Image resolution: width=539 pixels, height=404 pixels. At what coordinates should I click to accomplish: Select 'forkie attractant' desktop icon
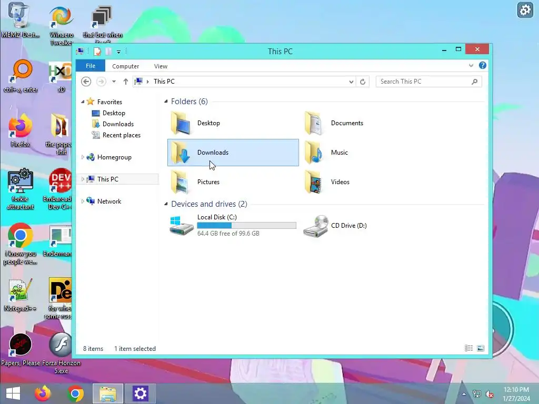[x=20, y=189]
